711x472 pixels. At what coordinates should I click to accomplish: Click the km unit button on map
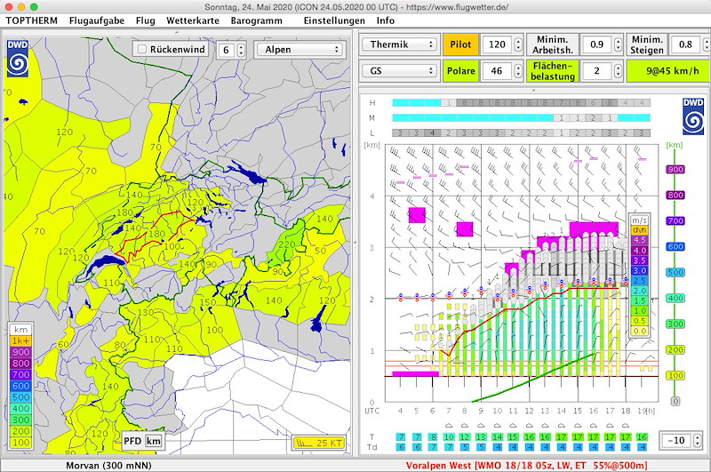click(x=154, y=440)
